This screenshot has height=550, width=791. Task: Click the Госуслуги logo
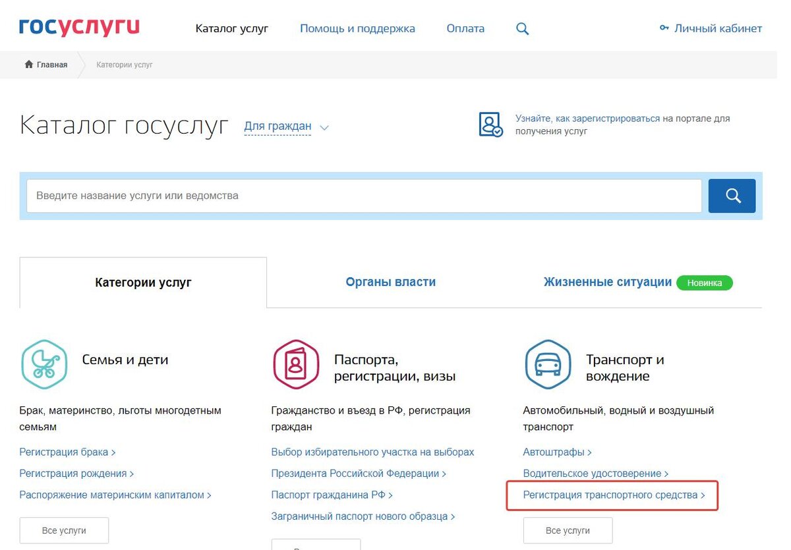[x=79, y=28]
